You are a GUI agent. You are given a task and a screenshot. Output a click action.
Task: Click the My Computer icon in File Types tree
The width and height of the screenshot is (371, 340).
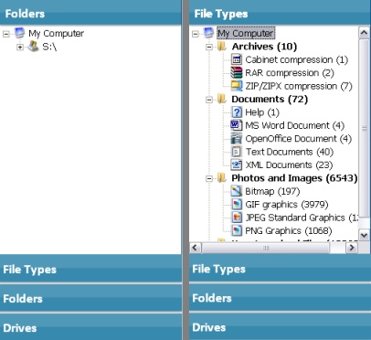(208, 33)
